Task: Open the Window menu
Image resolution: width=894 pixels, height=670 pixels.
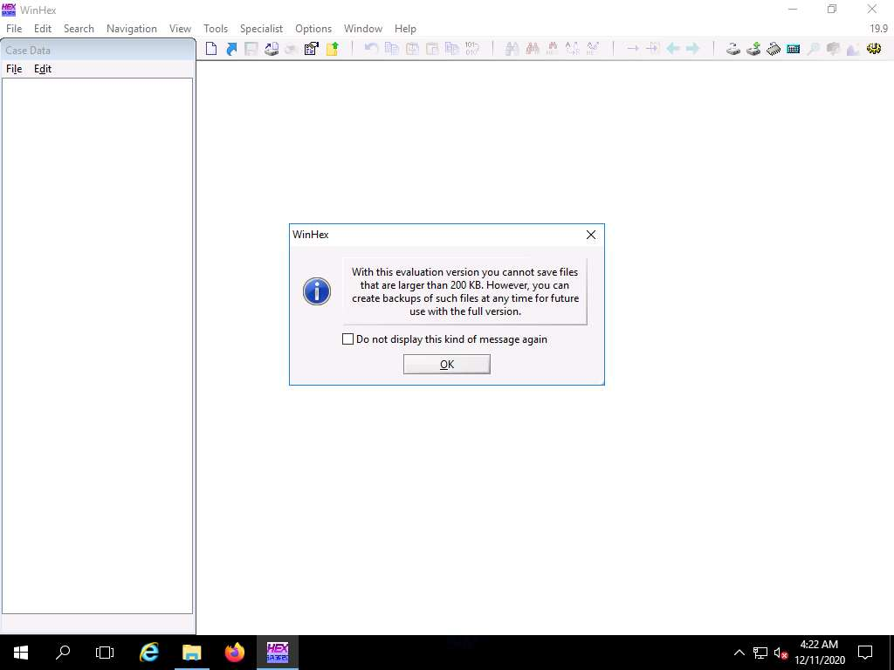Action: click(x=362, y=29)
